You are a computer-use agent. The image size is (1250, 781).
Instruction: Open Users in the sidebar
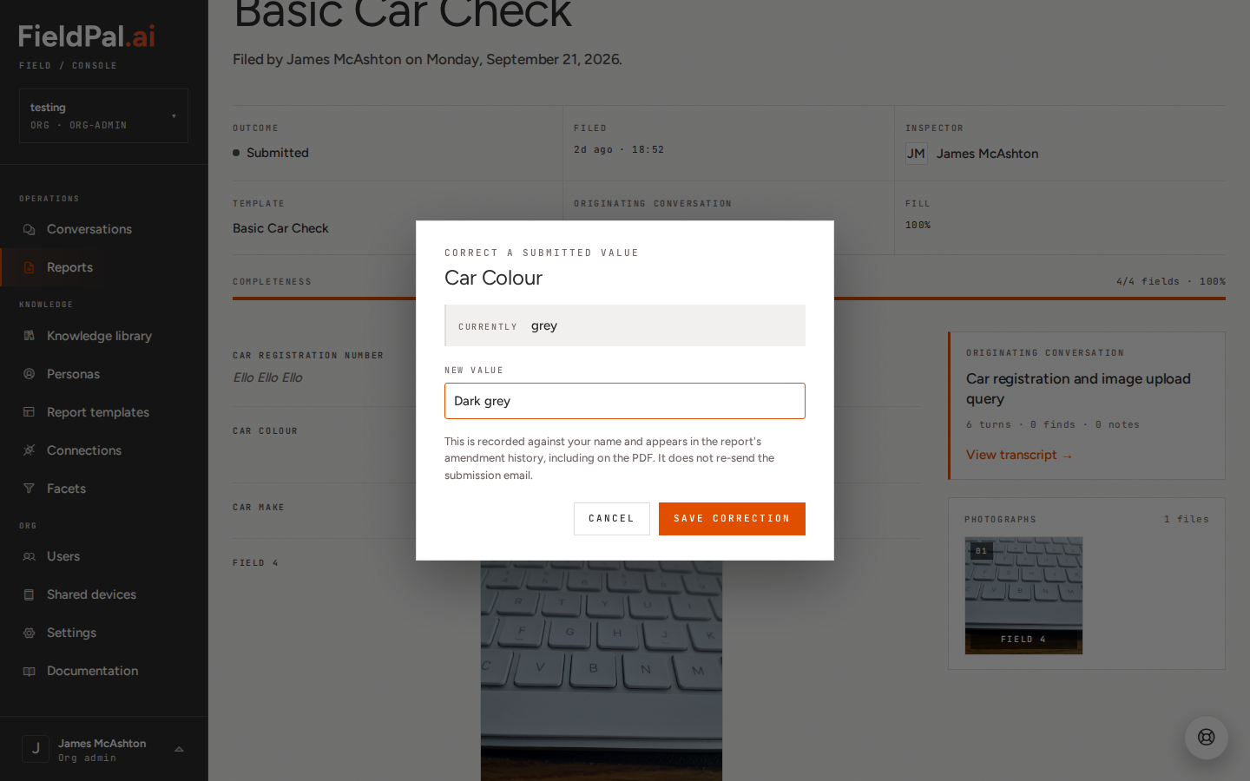point(103,556)
